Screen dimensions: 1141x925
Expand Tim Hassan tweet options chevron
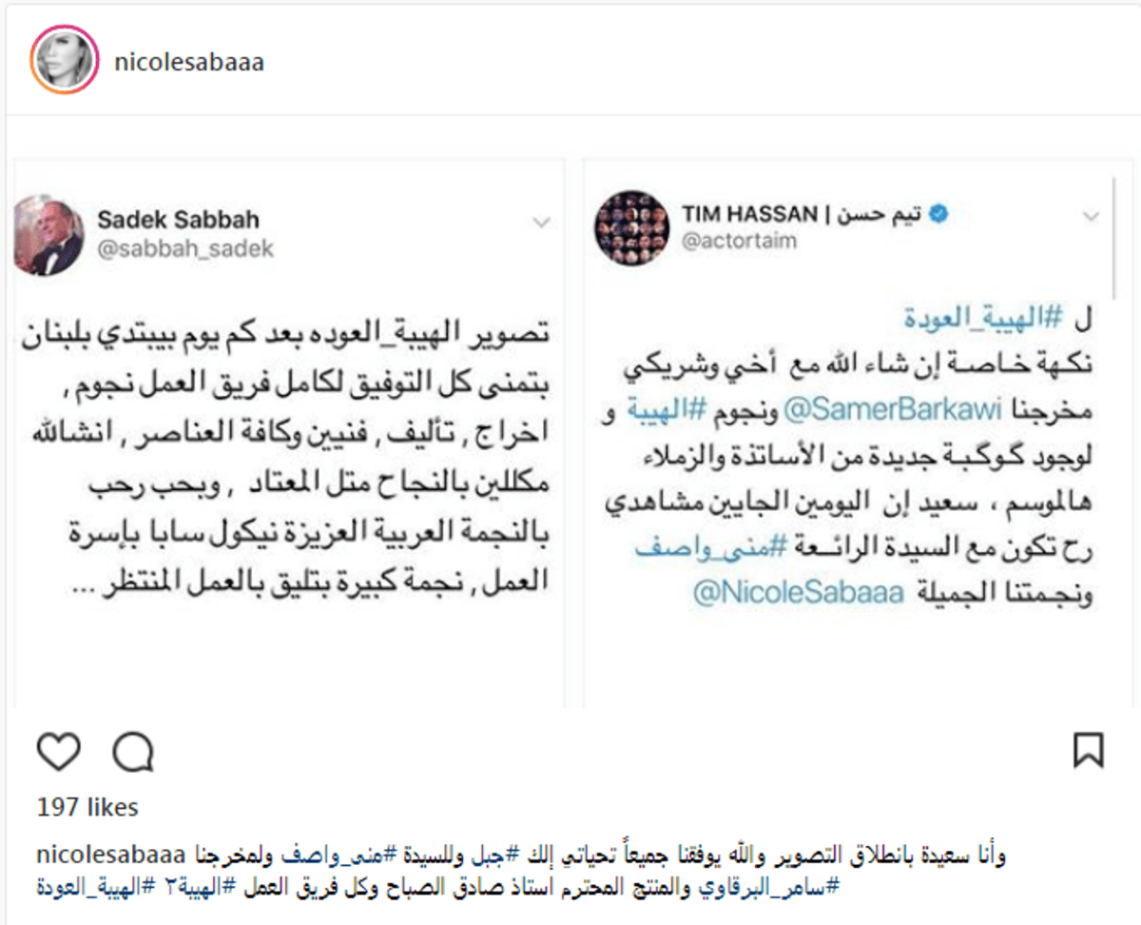[1090, 216]
